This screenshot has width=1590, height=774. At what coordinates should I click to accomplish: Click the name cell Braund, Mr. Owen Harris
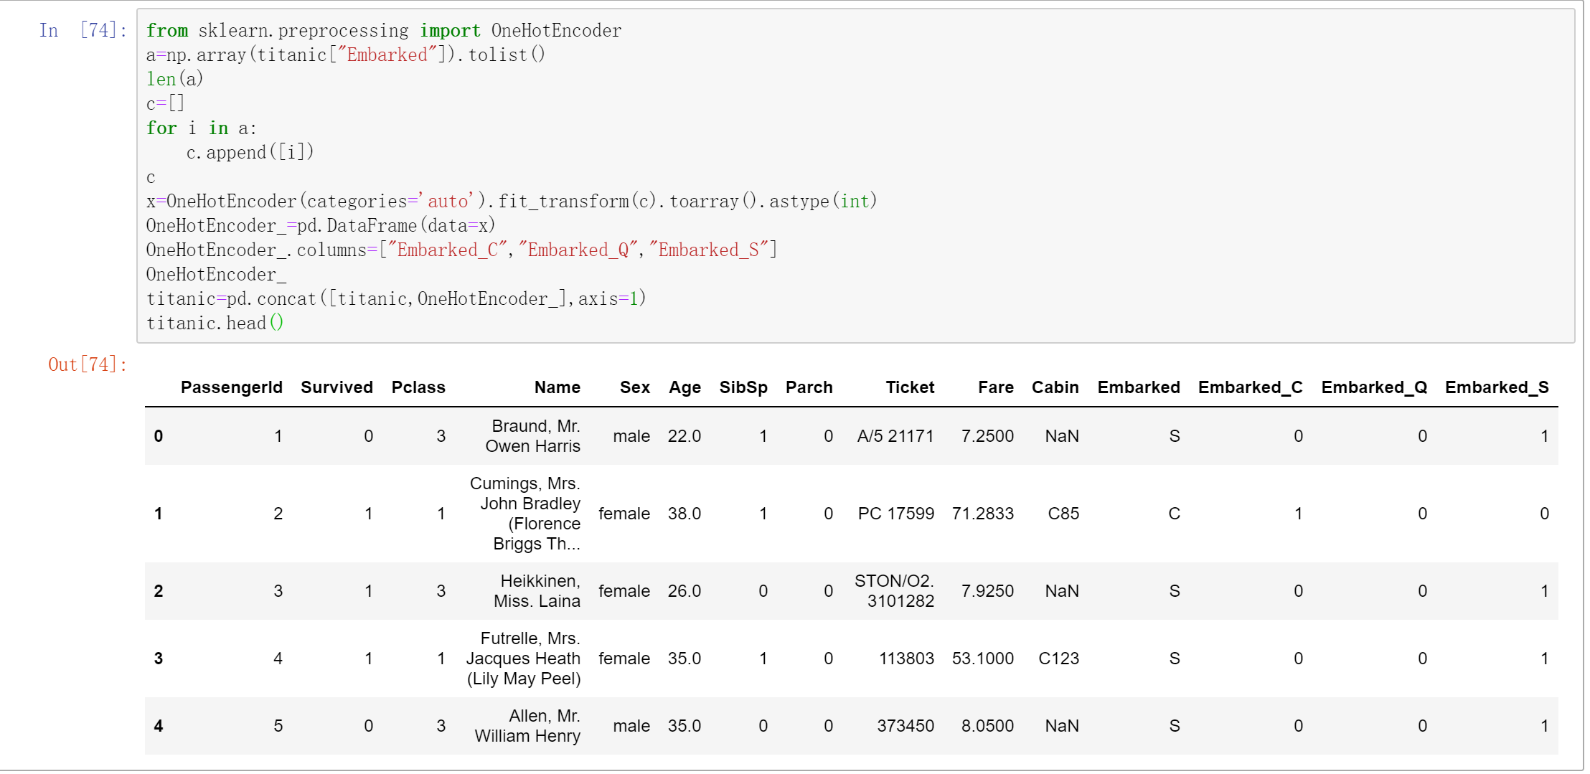click(533, 436)
